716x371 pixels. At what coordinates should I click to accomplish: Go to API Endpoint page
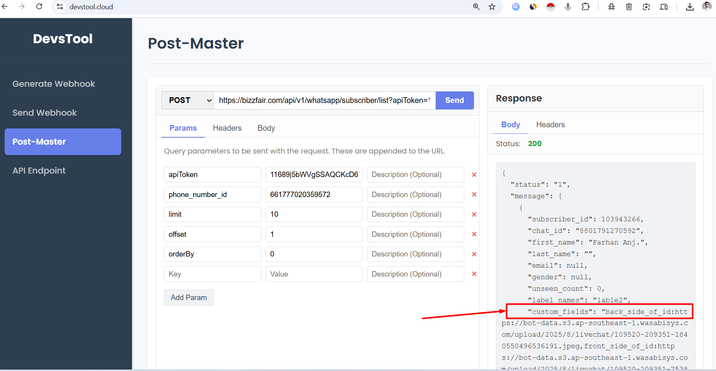pos(39,170)
